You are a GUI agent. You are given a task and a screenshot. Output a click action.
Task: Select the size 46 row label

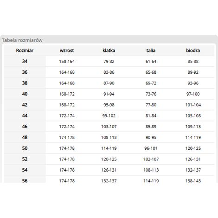click(25, 127)
